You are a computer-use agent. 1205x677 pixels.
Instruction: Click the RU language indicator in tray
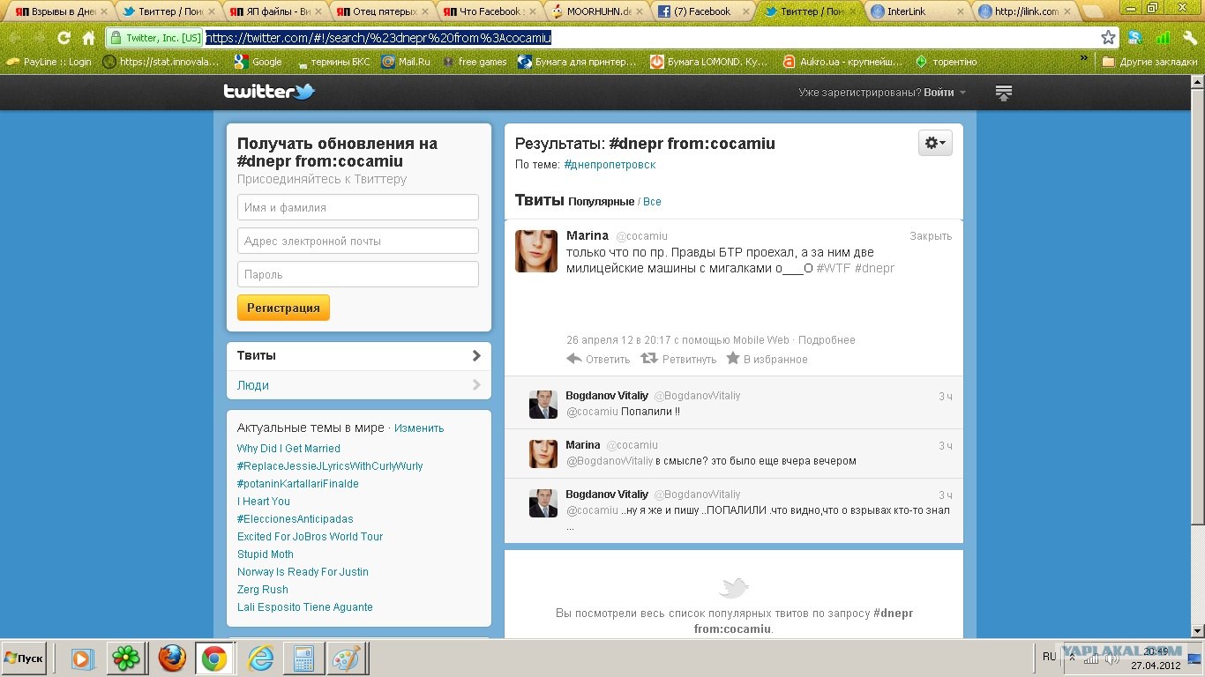point(1049,657)
